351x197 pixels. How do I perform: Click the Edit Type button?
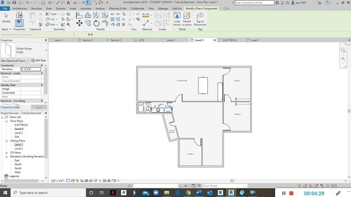coord(38,61)
